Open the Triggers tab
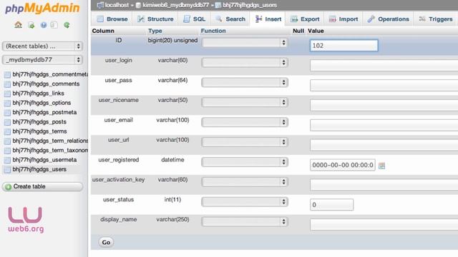Image resolution: width=458 pixels, height=257 pixels. pyautogui.click(x=436, y=19)
